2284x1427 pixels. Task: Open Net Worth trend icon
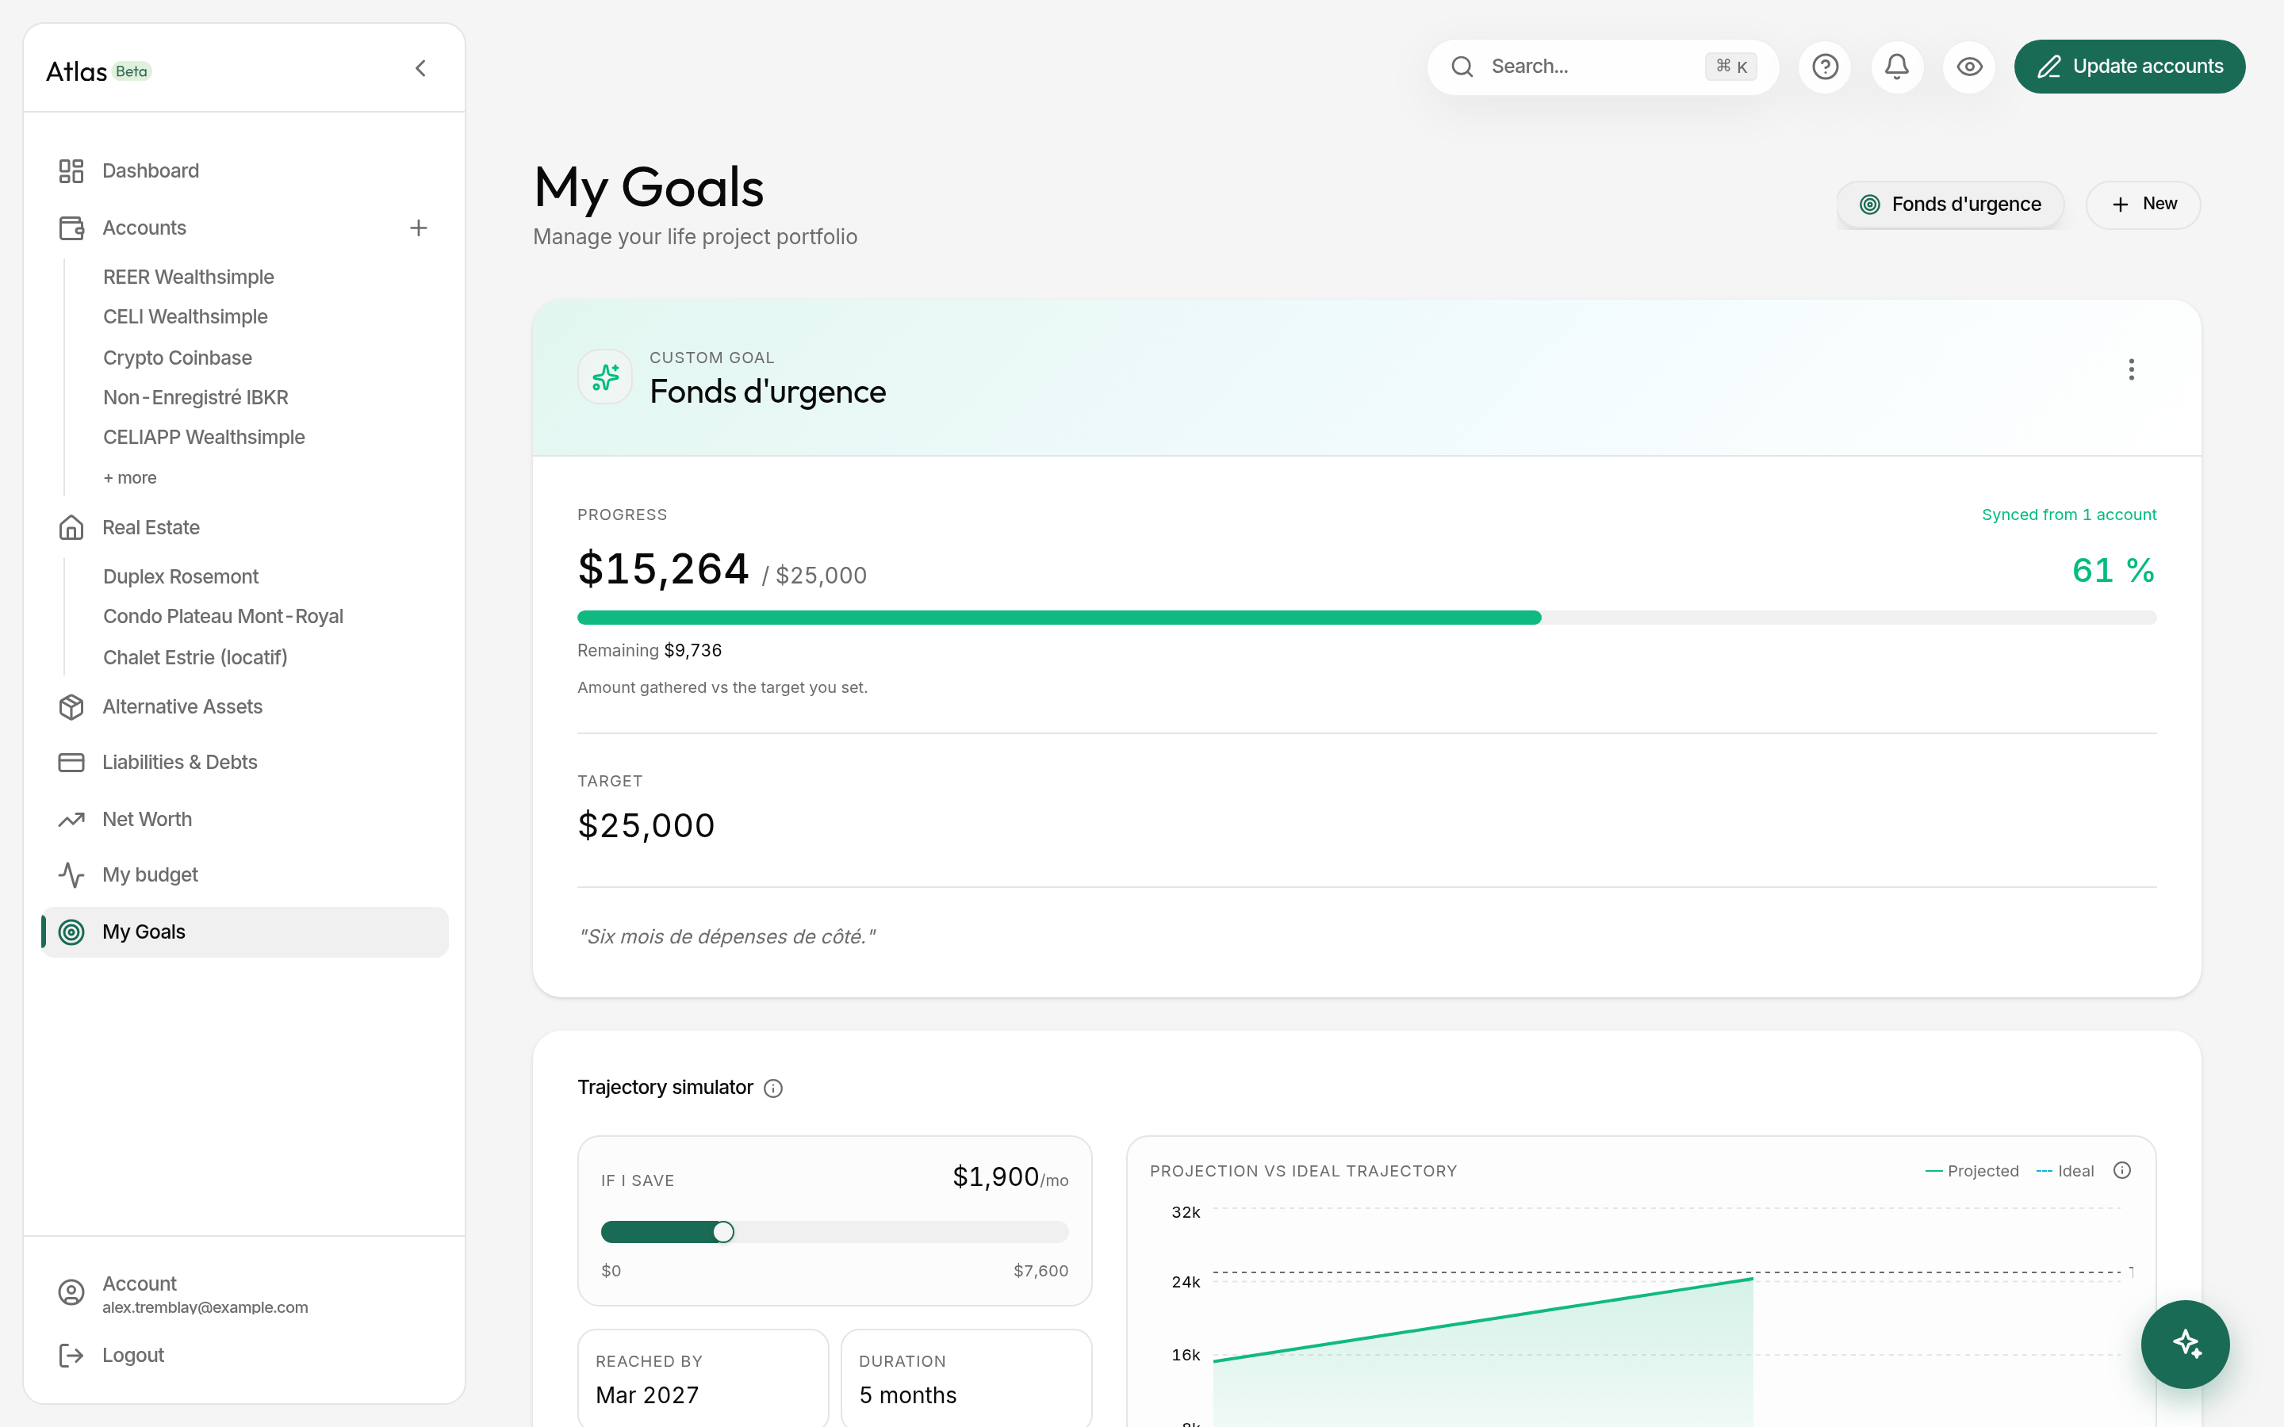[x=71, y=819]
